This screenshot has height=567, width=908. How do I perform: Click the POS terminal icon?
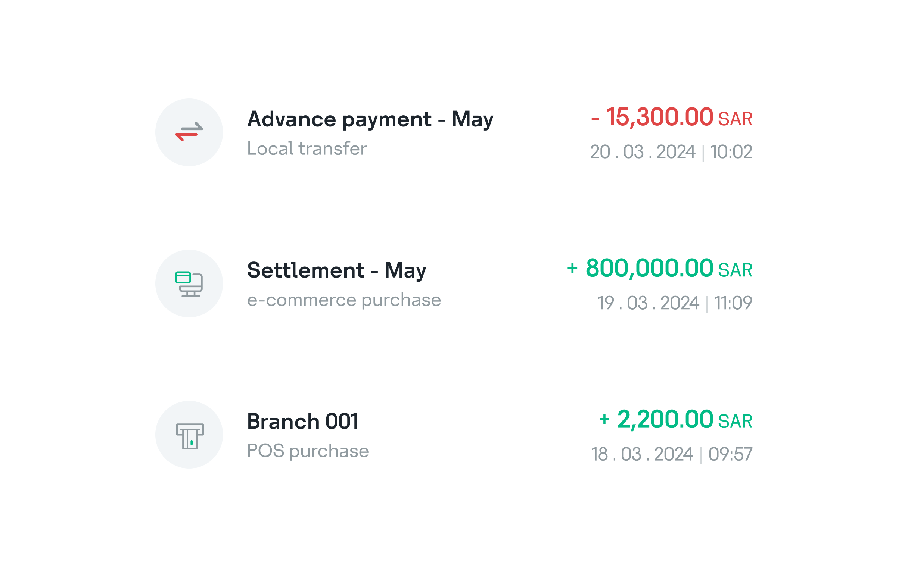pyautogui.click(x=189, y=435)
